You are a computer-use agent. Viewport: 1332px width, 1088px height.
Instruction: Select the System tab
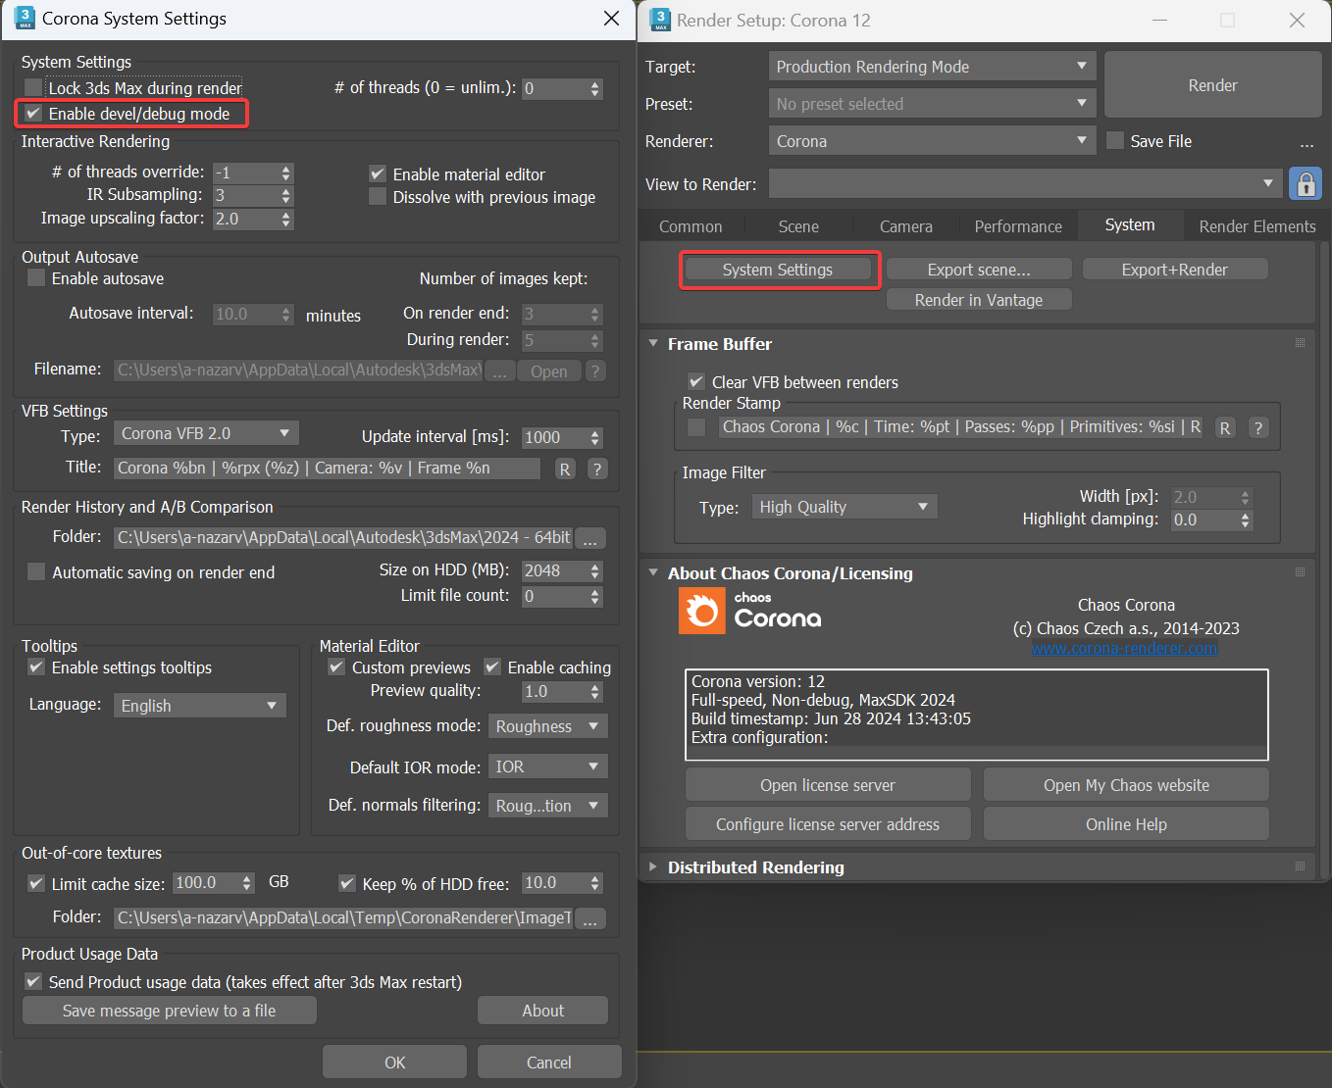tap(1130, 224)
